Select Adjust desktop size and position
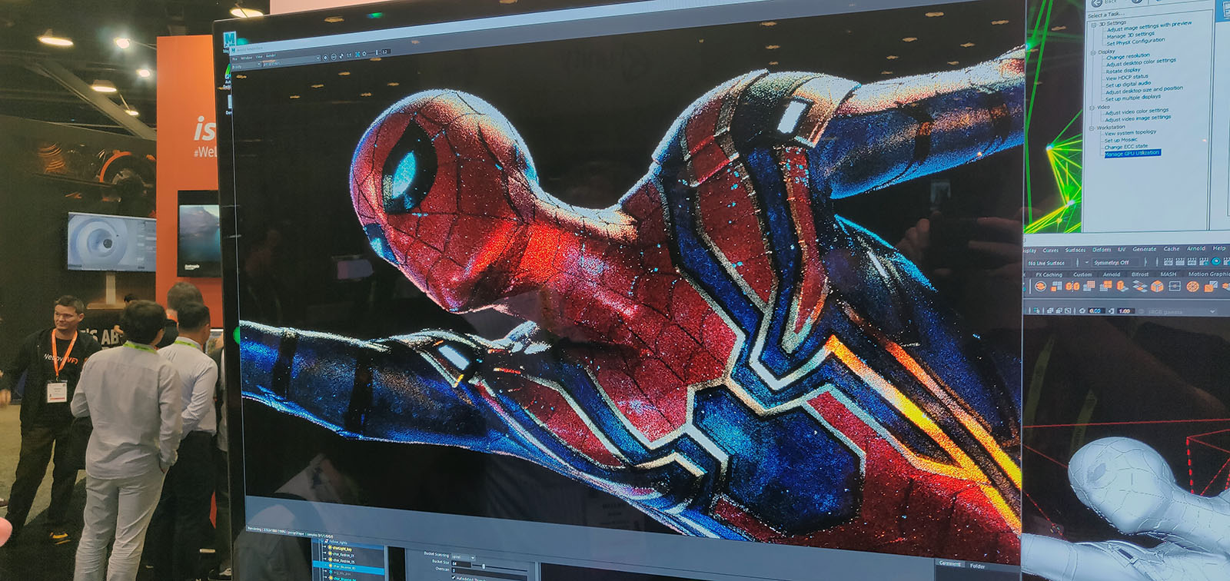This screenshot has width=1230, height=581. point(1144,90)
